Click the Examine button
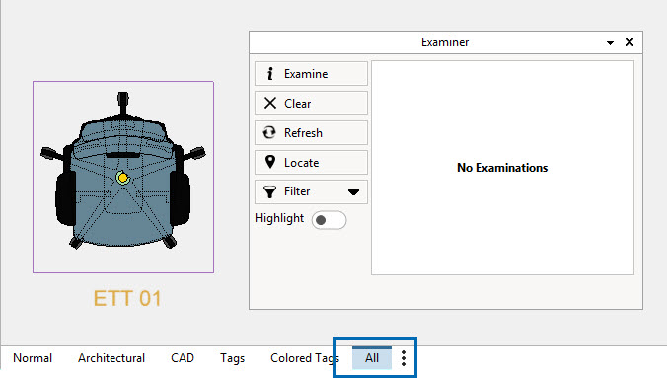The image size is (667, 378). coord(311,74)
